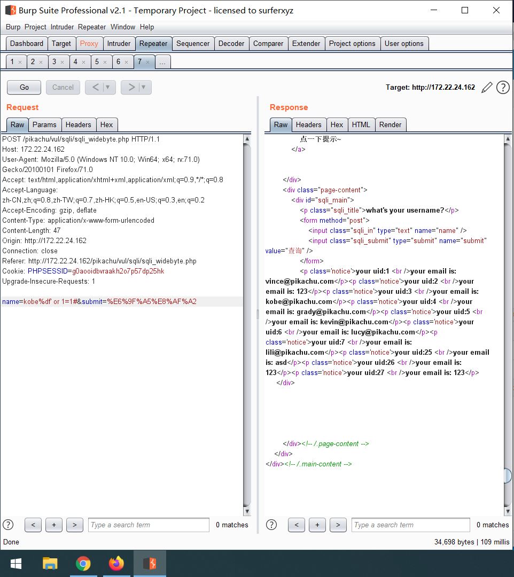Switch to the Proxy tab
514x577 pixels.
(89, 43)
